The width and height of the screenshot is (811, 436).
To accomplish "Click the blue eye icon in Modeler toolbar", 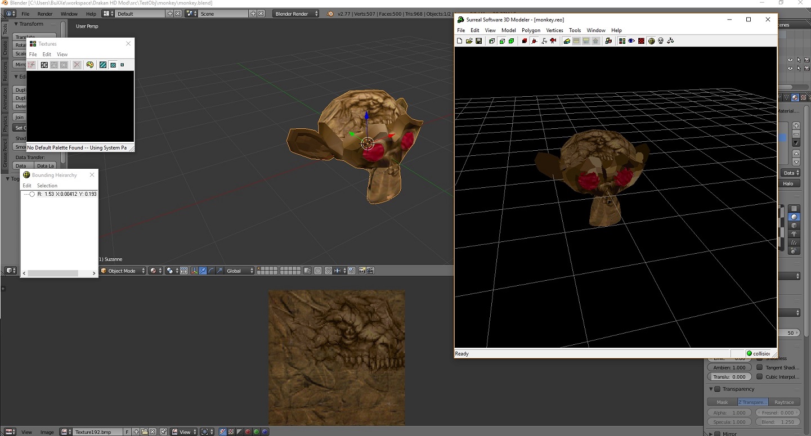I will 631,41.
